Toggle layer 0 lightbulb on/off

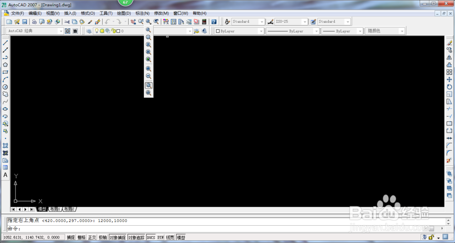click(x=97, y=31)
